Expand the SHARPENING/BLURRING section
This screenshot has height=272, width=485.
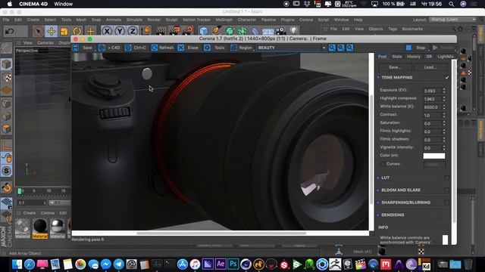pos(378,202)
